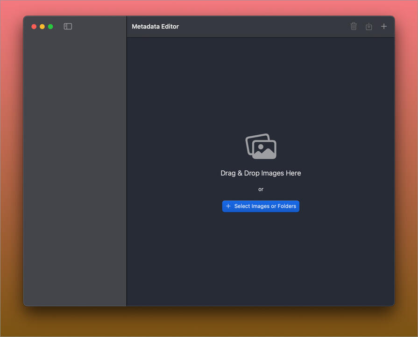Screen dimensions: 418x337
Task: Click the plus icon to add new images
Action: pyautogui.click(x=383, y=26)
